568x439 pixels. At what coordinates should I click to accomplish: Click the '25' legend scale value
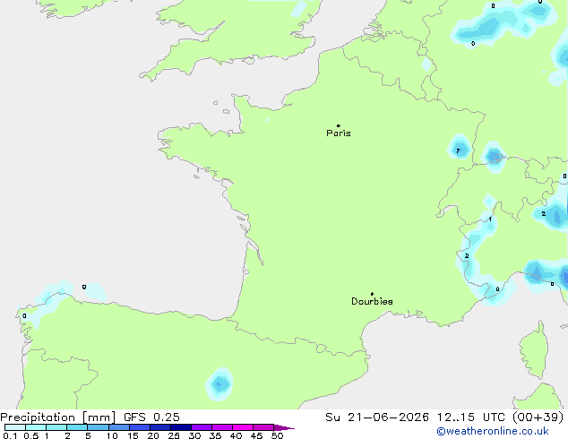[x=174, y=435]
